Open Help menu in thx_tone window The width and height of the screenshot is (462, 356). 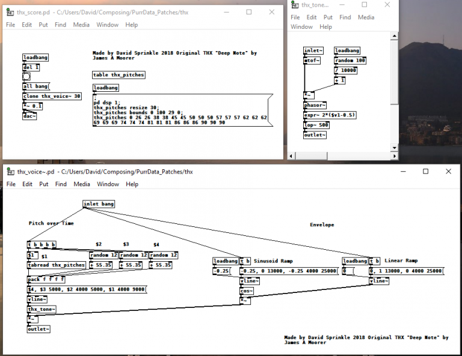point(325,27)
